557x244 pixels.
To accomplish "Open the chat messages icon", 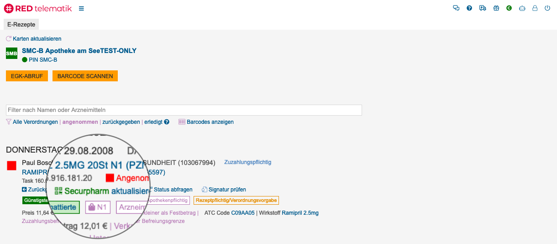I will point(456,8).
